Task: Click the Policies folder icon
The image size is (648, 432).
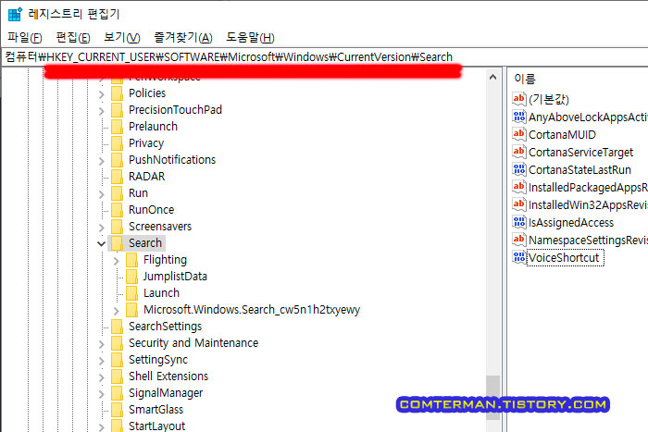Action: [118, 93]
